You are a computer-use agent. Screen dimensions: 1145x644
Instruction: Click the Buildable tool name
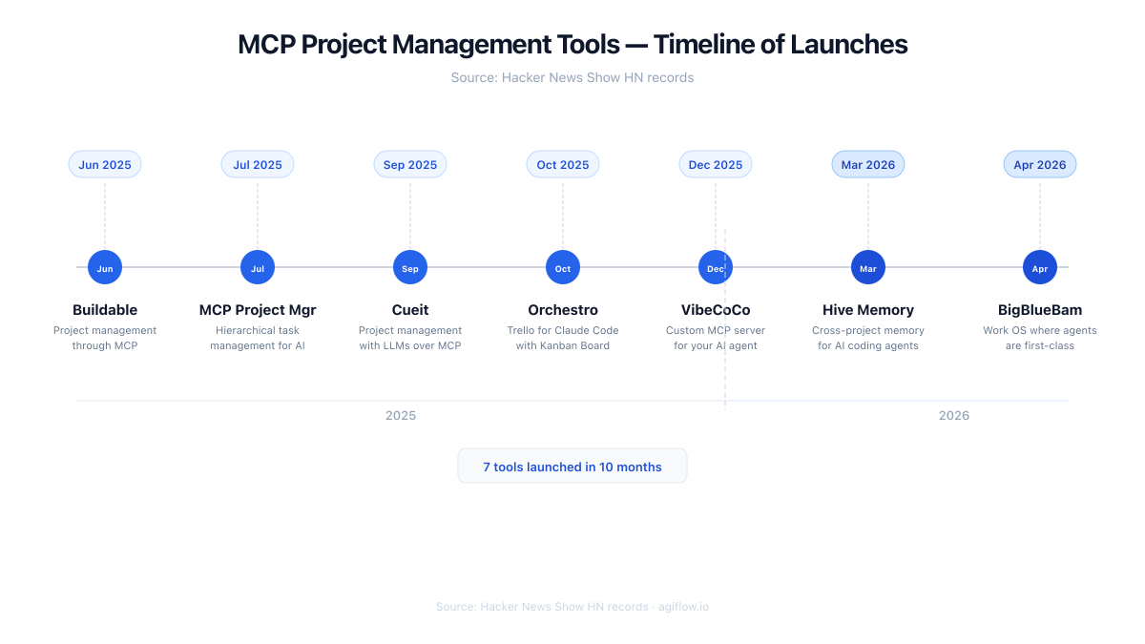click(x=105, y=310)
